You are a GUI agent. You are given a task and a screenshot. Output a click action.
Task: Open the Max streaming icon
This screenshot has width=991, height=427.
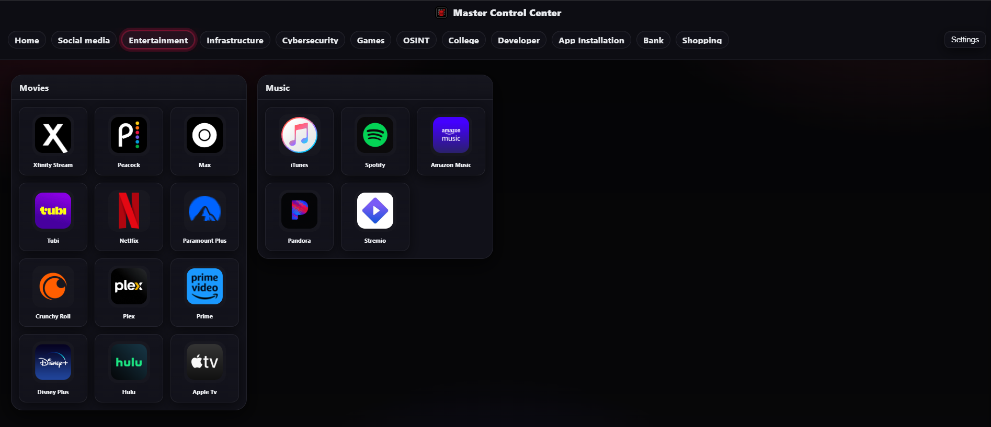[204, 135]
